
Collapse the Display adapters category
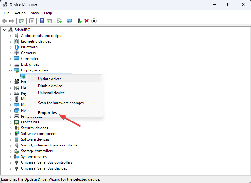click(11, 70)
